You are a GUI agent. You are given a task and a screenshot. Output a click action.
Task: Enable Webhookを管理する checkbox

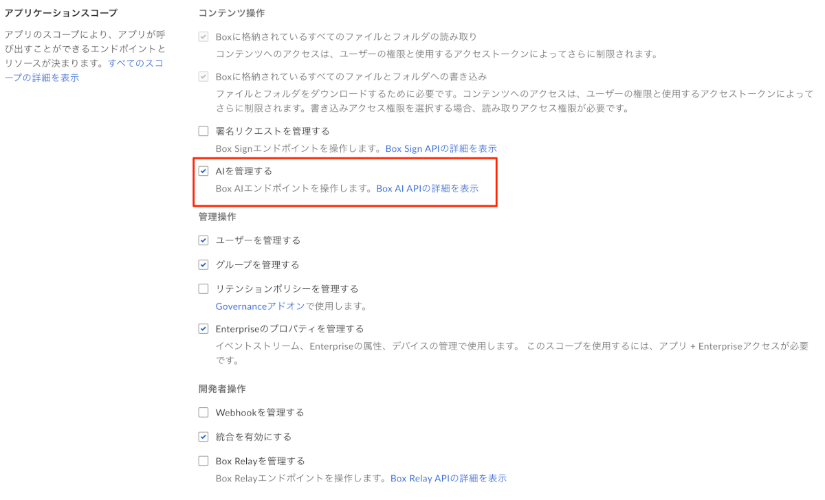[x=203, y=412]
